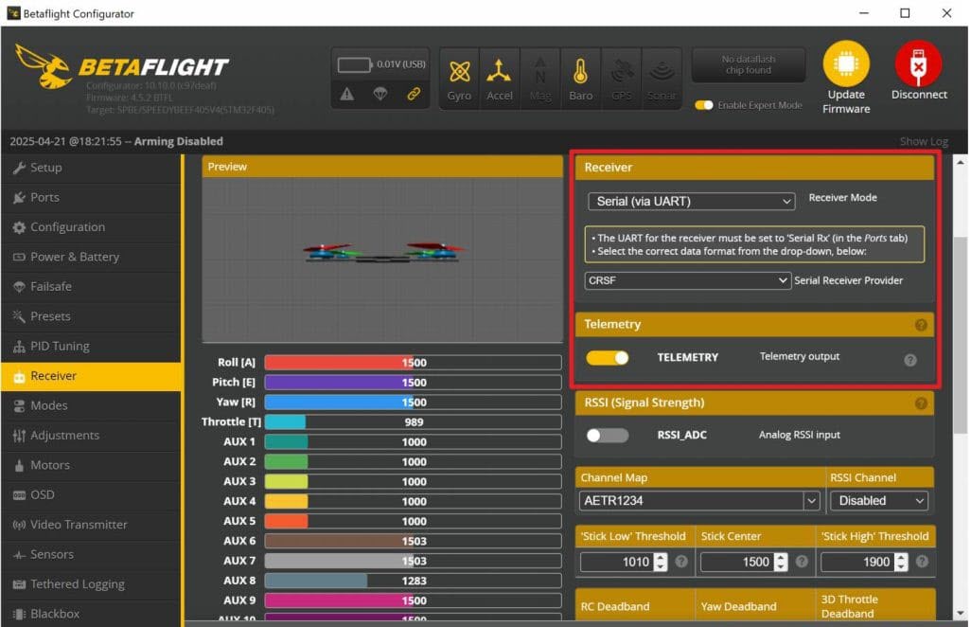Toggle Enable Expert Mode switch

coord(704,105)
